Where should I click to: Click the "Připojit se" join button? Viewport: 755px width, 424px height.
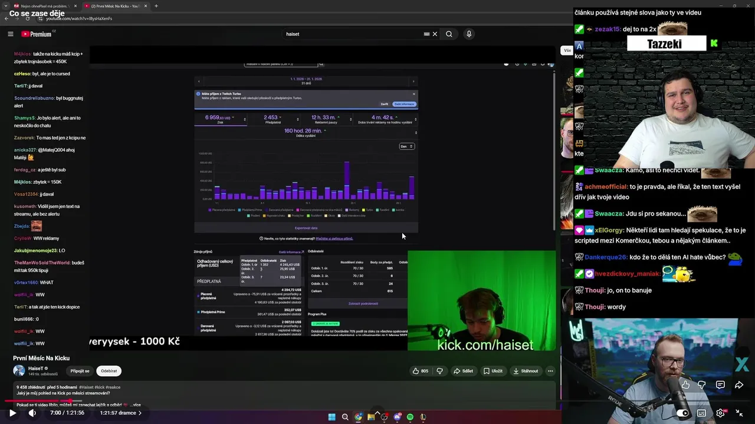(80, 371)
